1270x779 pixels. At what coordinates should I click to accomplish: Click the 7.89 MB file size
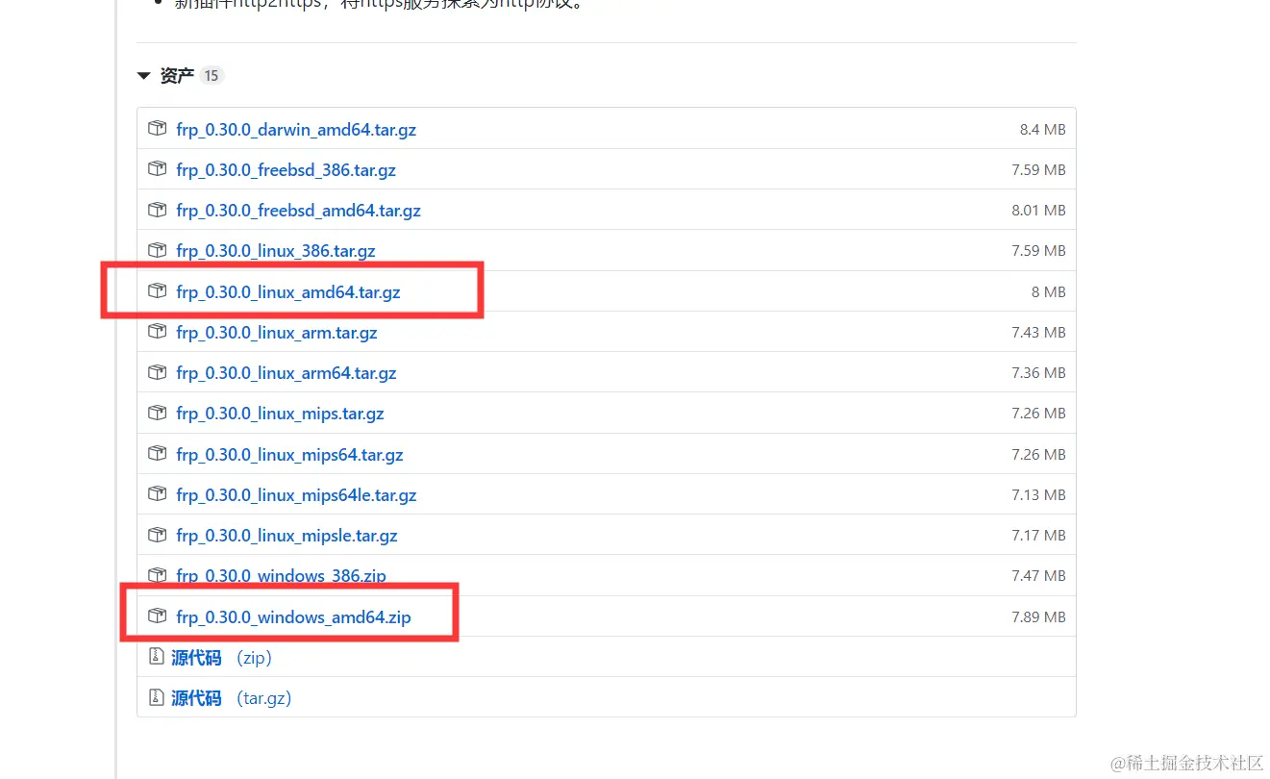[x=1039, y=617]
